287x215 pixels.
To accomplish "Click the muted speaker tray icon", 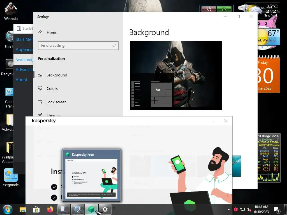I will (249, 209).
